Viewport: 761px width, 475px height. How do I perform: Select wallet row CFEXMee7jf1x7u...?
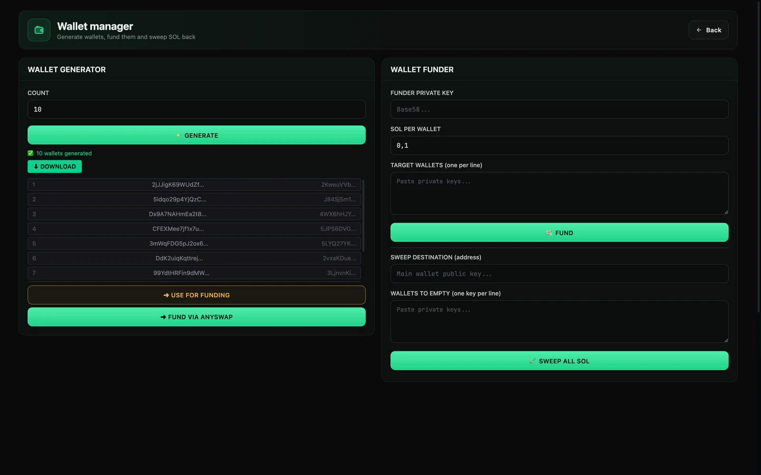click(x=194, y=229)
